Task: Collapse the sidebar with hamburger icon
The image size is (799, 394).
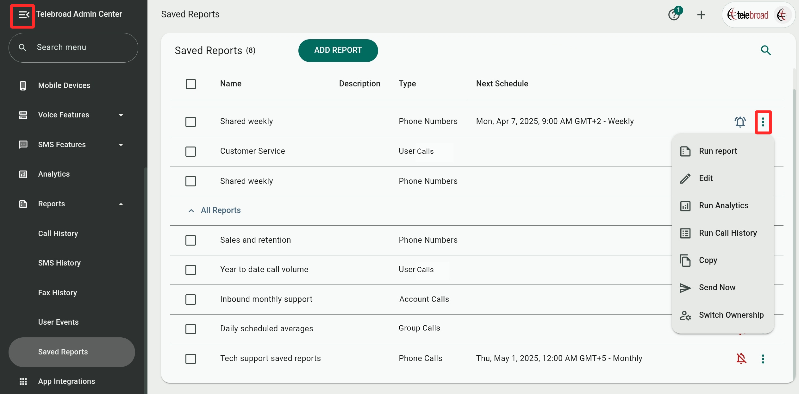Action: tap(23, 15)
